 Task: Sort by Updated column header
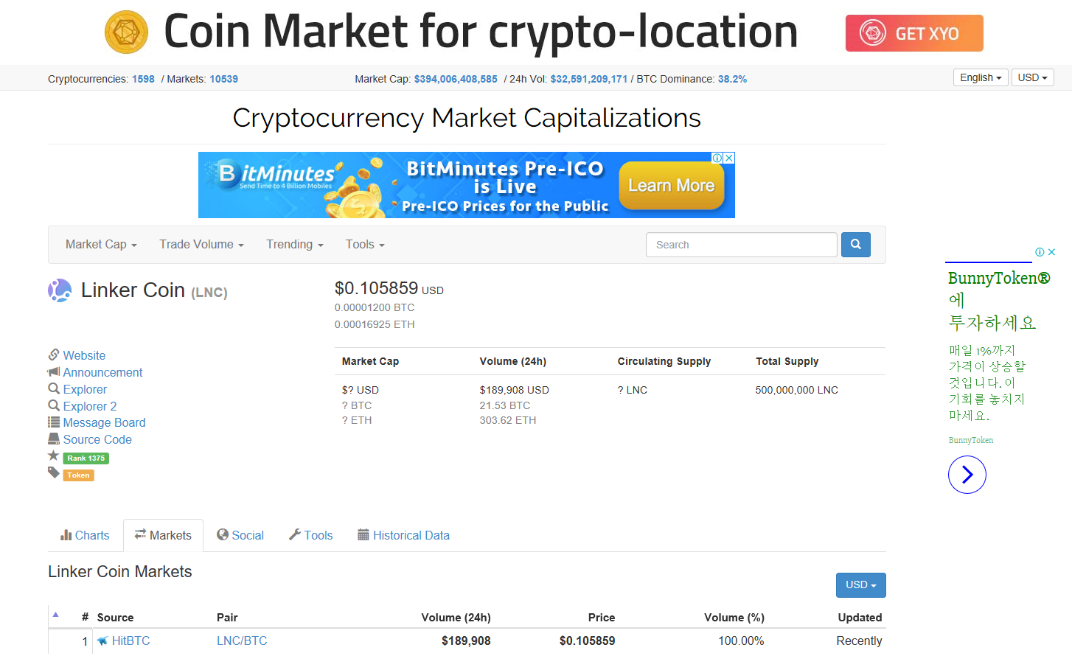click(x=860, y=618)
